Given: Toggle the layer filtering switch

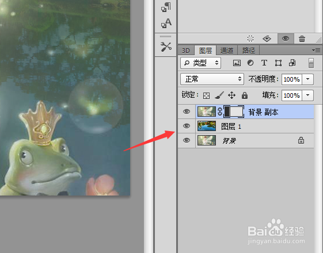Looking at the screenshot, I should click(x=311, y=63).
